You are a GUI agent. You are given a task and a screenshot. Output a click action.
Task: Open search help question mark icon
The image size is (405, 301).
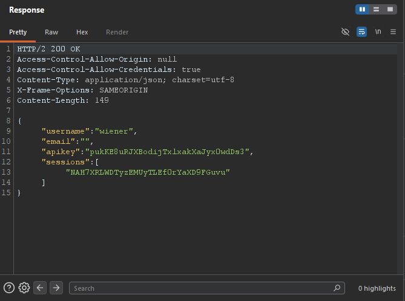point(9,288)
